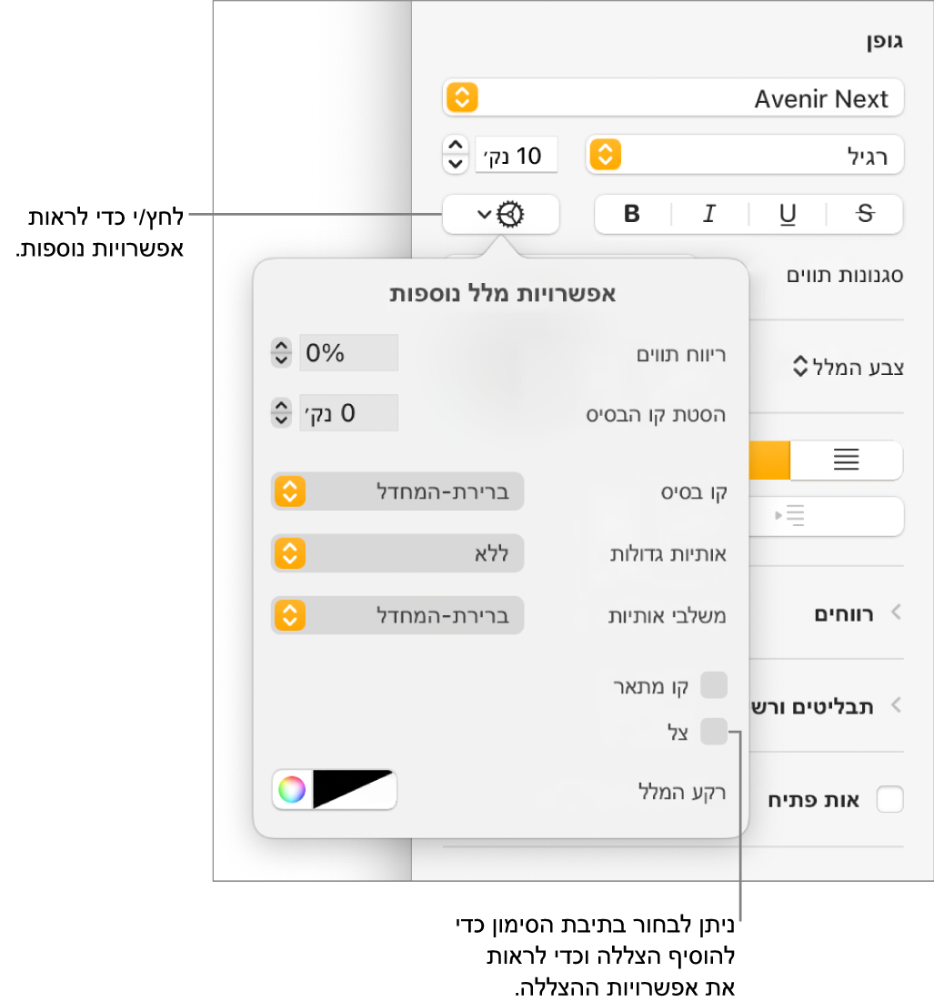
Task: Open the gear advanced text options popup
Action: [x=501, y=214]
